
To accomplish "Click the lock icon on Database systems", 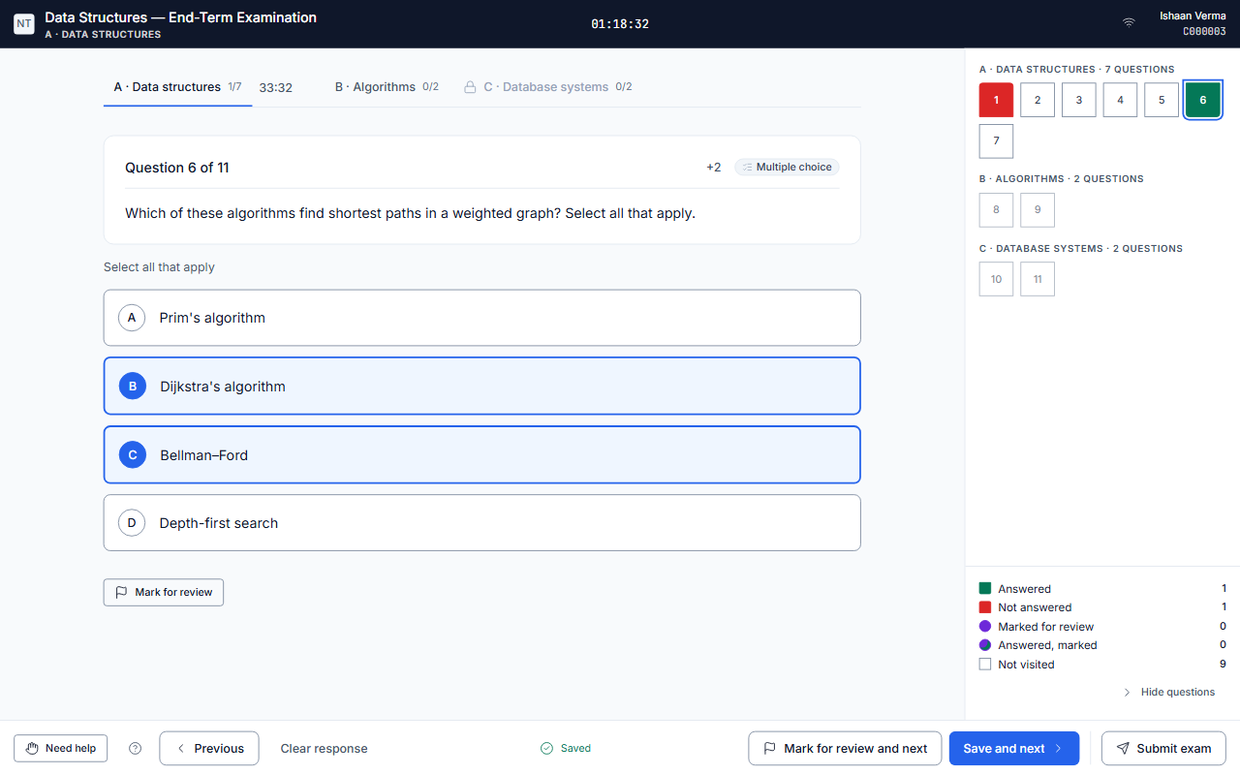I will [x=470, y=87].
